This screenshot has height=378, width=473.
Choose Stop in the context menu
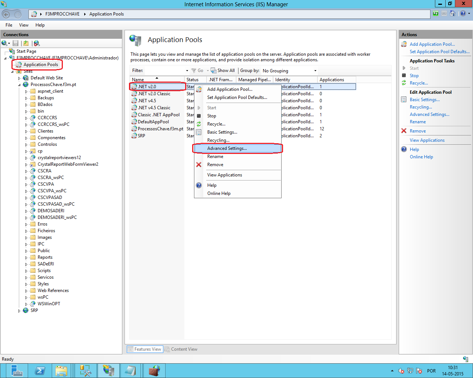pos(238,116)
